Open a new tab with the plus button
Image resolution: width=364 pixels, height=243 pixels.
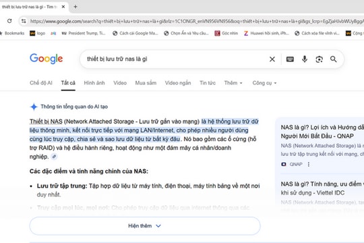coord(75,7)
